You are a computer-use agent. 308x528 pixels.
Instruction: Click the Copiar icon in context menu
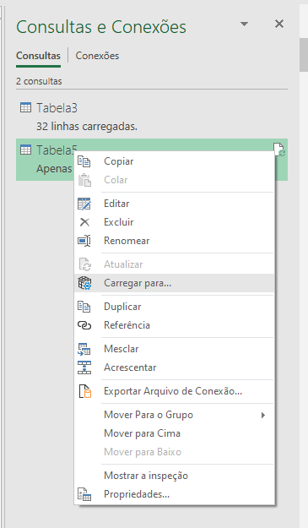coord(84,161)
